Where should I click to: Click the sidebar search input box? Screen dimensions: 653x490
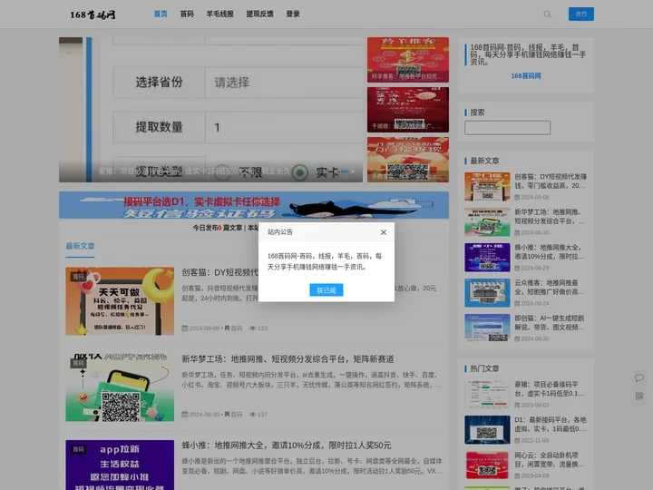coord(507,128)
